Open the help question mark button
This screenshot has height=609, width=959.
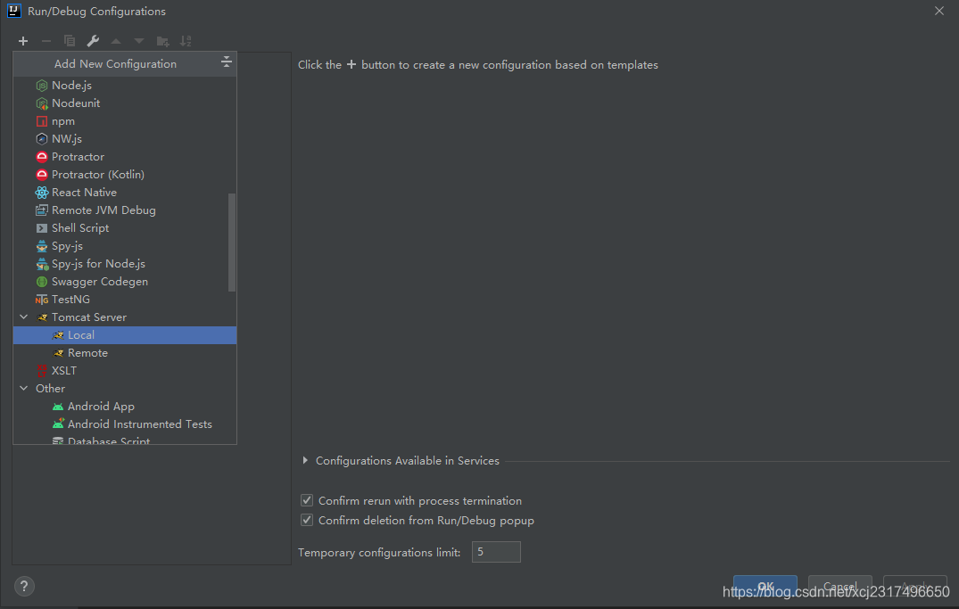pyautogui.click(x=24, y=587)
